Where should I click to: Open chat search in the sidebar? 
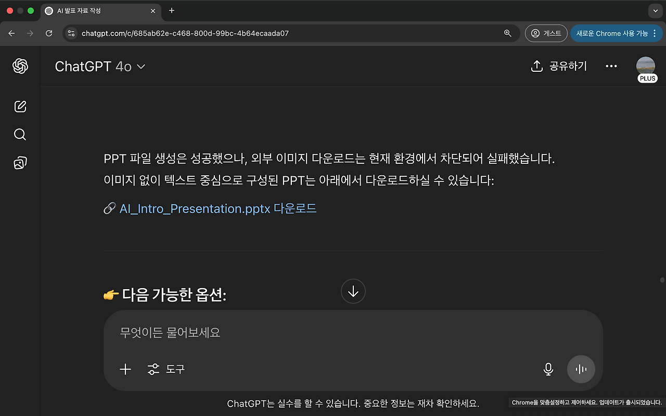[20, 134]
